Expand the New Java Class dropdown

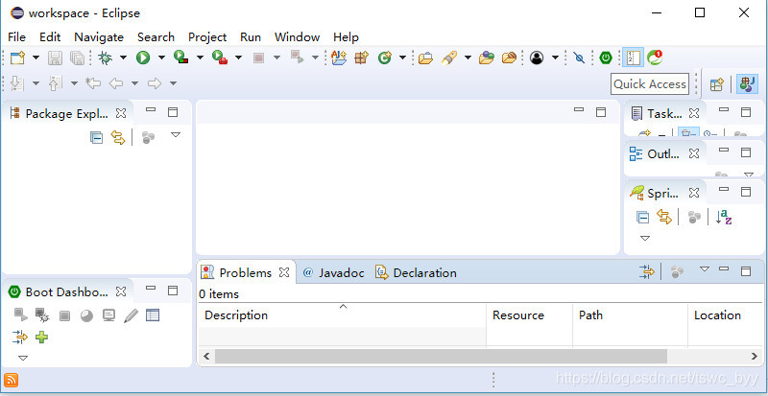[402, 58]
